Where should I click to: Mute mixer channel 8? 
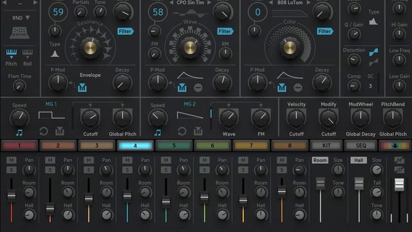282,160
